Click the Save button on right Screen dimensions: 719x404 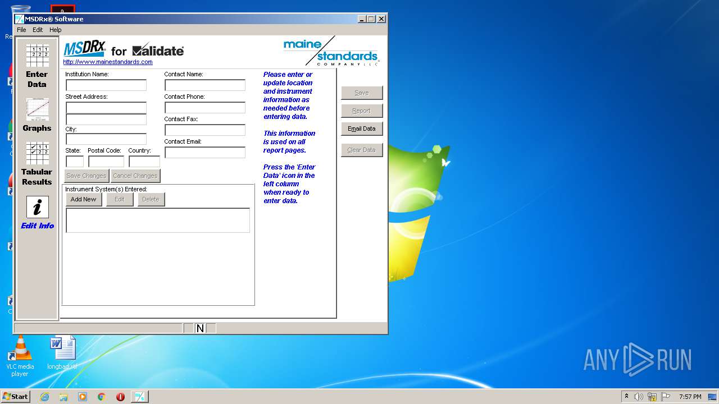point(362,93)
